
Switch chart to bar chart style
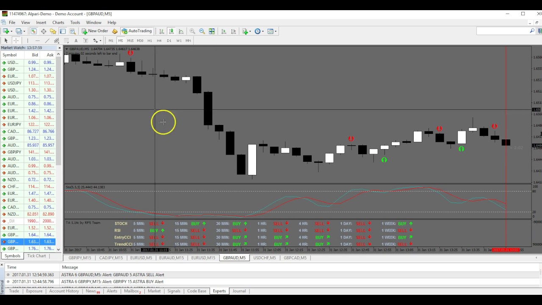click(161, 31)
